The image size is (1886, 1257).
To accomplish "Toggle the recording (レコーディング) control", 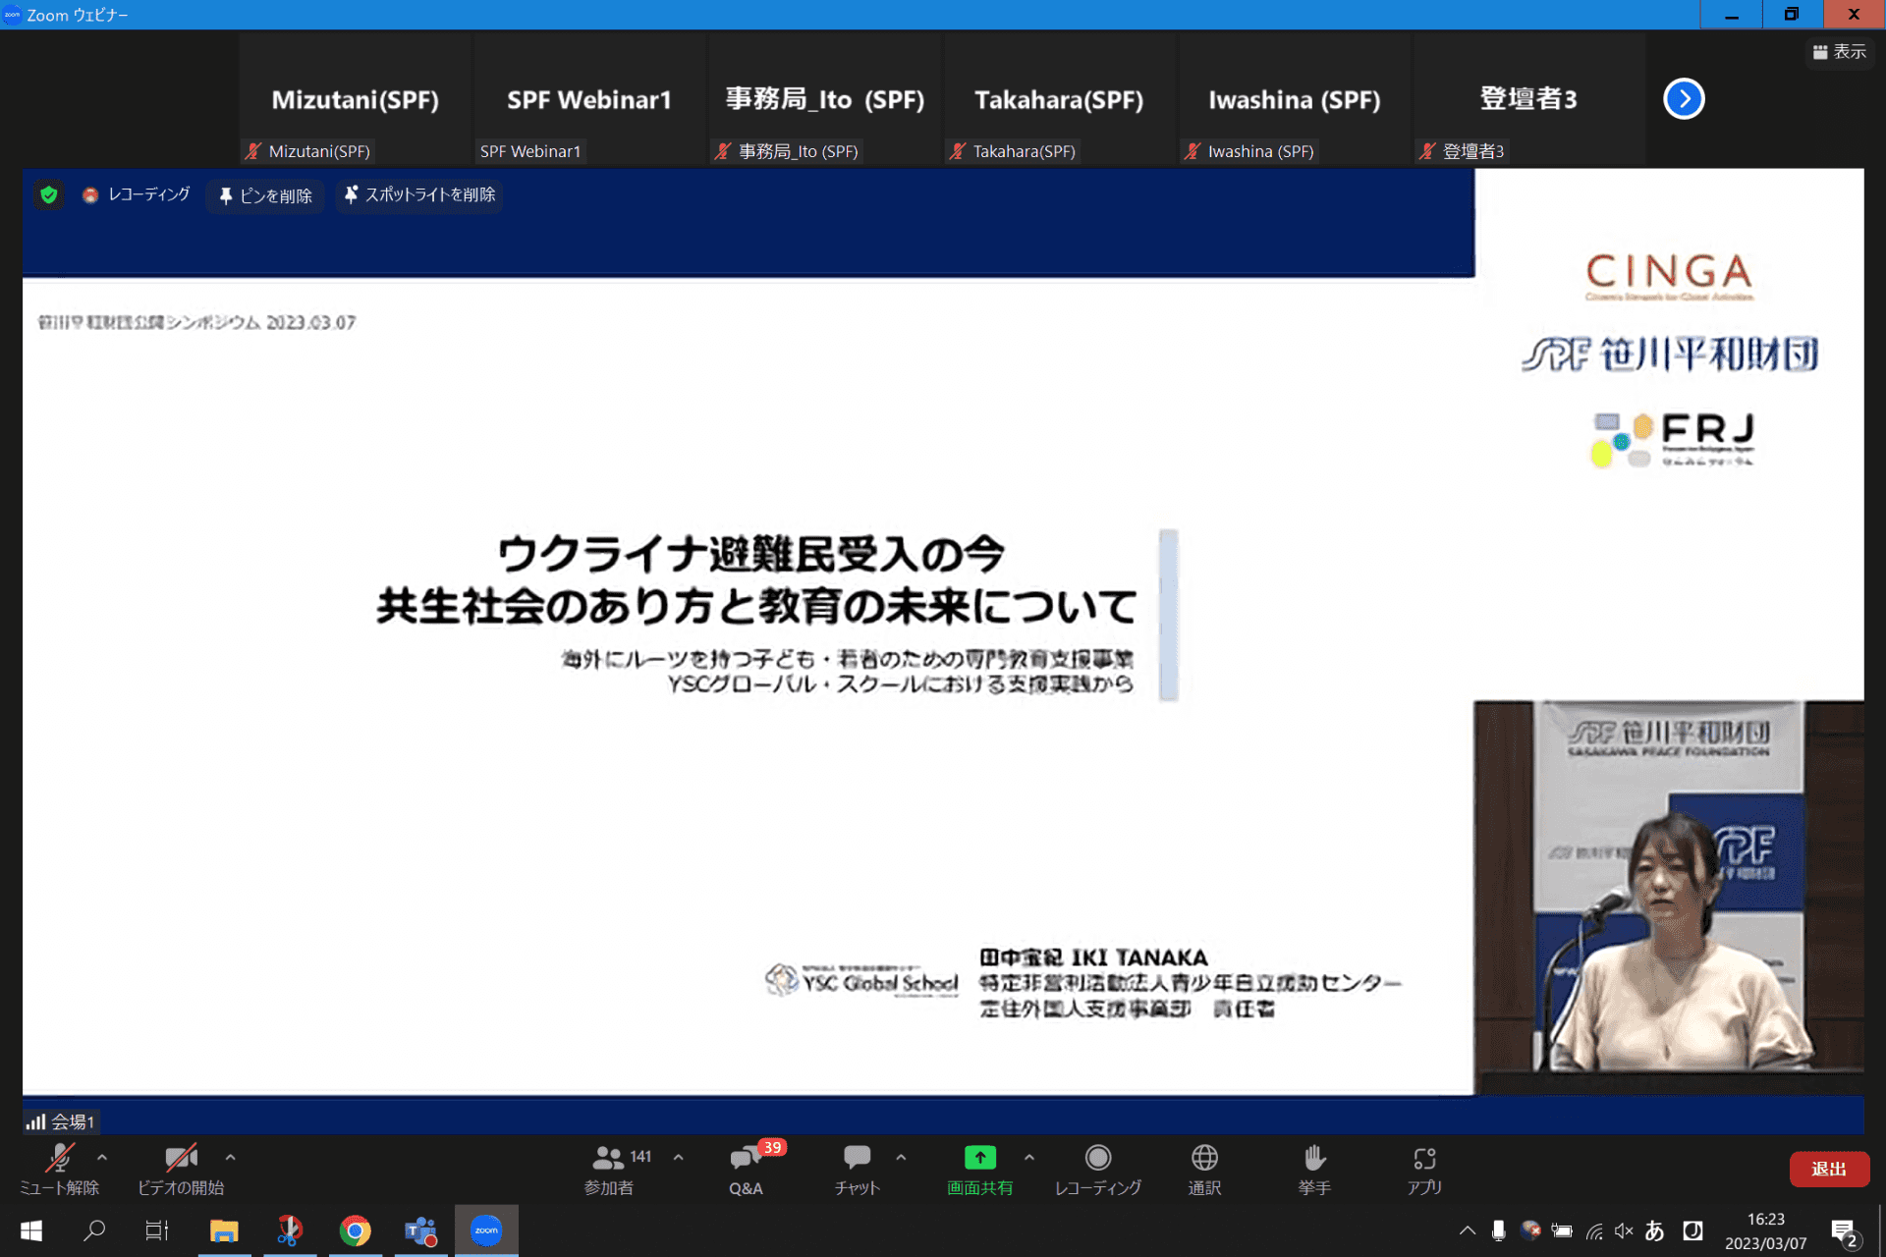I will (x=1097, y=1159).
